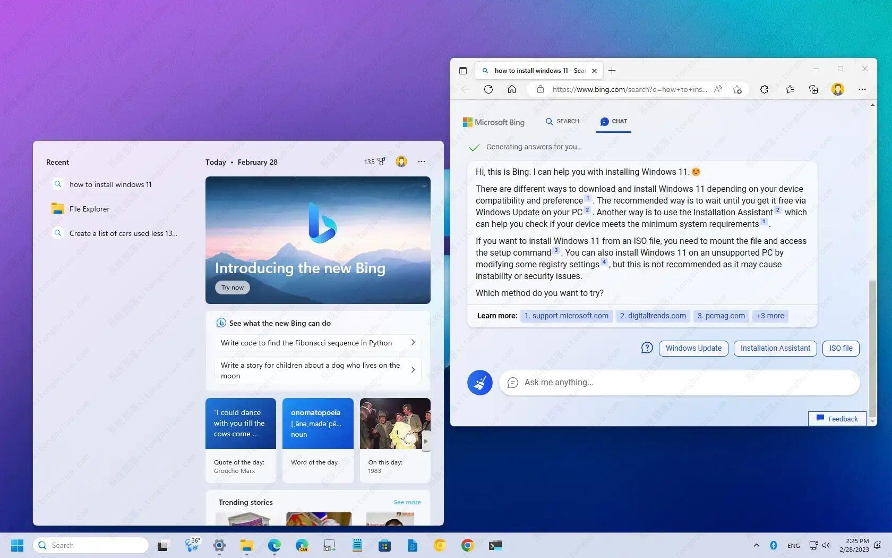Open the weather widget on the taskbar
The image size is (892, 558).
[x=192, y=545]
